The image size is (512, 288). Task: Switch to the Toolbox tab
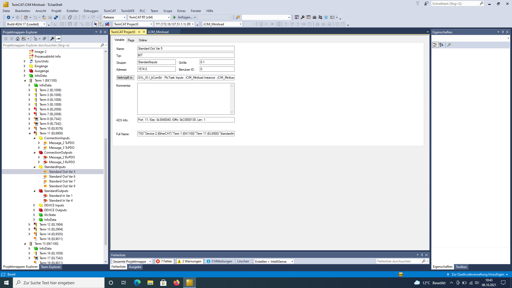461,267
